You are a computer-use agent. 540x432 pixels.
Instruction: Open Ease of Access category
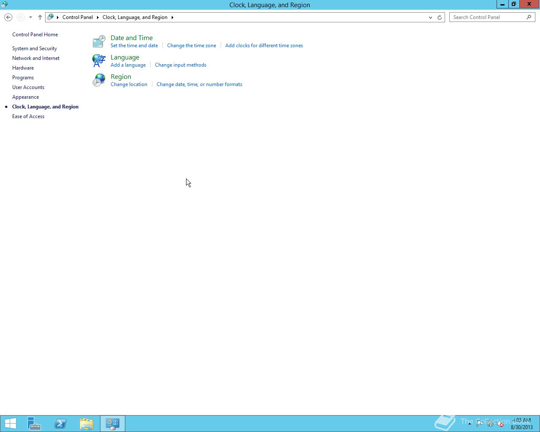tap(28, 116)
